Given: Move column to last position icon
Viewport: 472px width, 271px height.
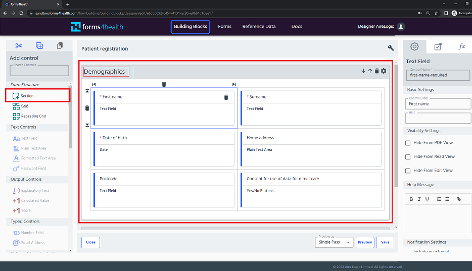Looking at the screenshot, I should pyautogui.click(x=234, y=84).
